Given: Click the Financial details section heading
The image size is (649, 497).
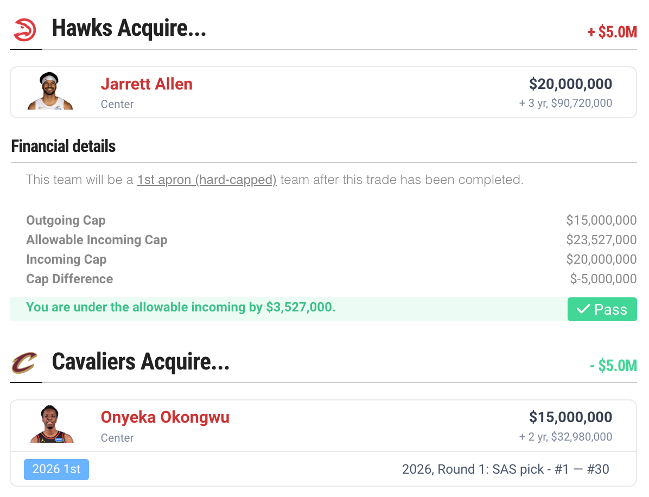Looking at the screenshot, I should point(63,146).
